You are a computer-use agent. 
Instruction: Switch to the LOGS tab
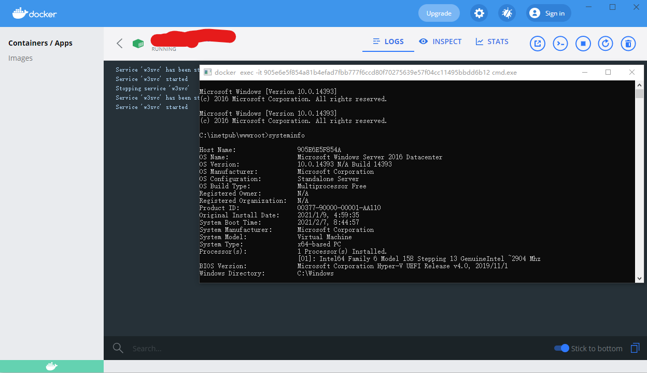coord(388,42)
